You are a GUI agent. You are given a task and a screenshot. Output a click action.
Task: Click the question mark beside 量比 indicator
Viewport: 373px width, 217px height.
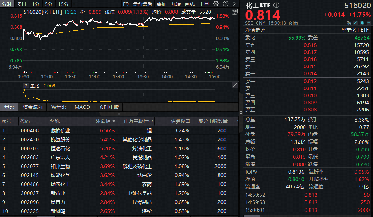pos(26,85)
